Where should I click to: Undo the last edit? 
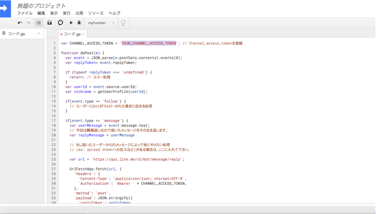[20, 23]
